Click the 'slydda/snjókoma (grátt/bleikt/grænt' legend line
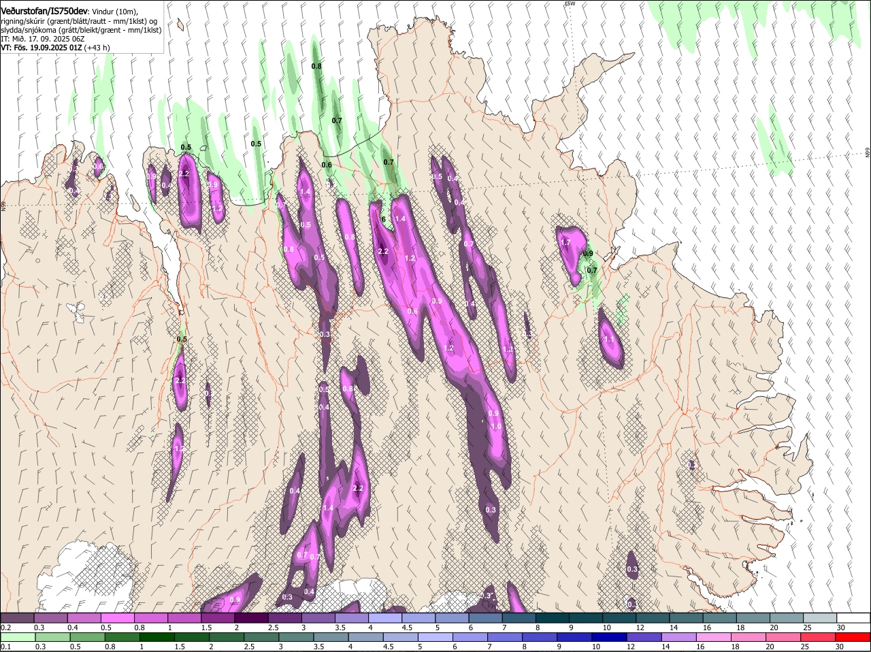The height and width of the screenshot is (652, 871). coord(81,30)
